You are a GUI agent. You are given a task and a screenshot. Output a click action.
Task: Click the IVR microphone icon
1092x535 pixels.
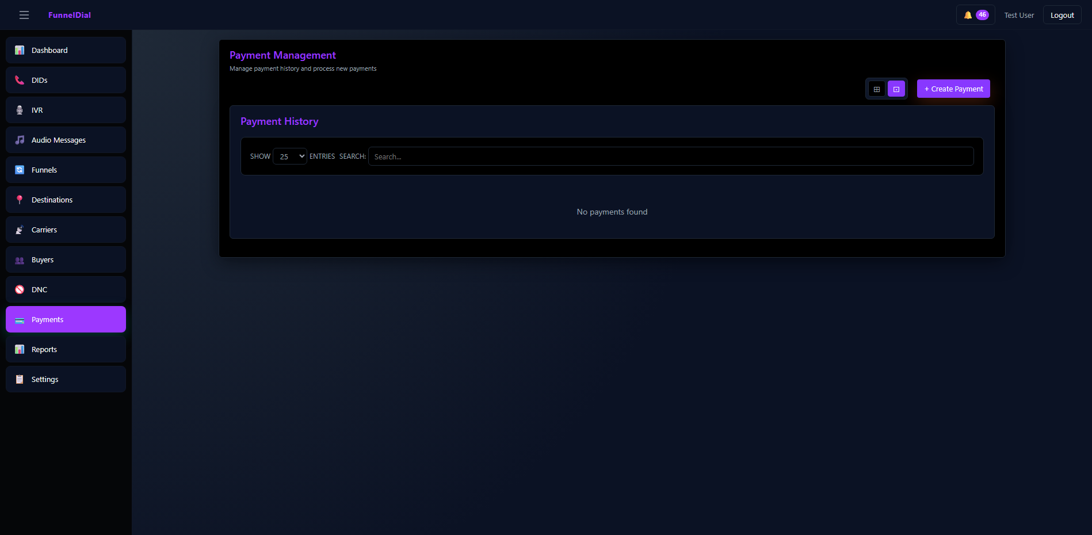pyautogui.click(x=20, y=110)
